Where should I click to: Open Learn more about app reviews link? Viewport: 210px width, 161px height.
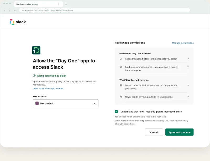click(x=48, y=88)
